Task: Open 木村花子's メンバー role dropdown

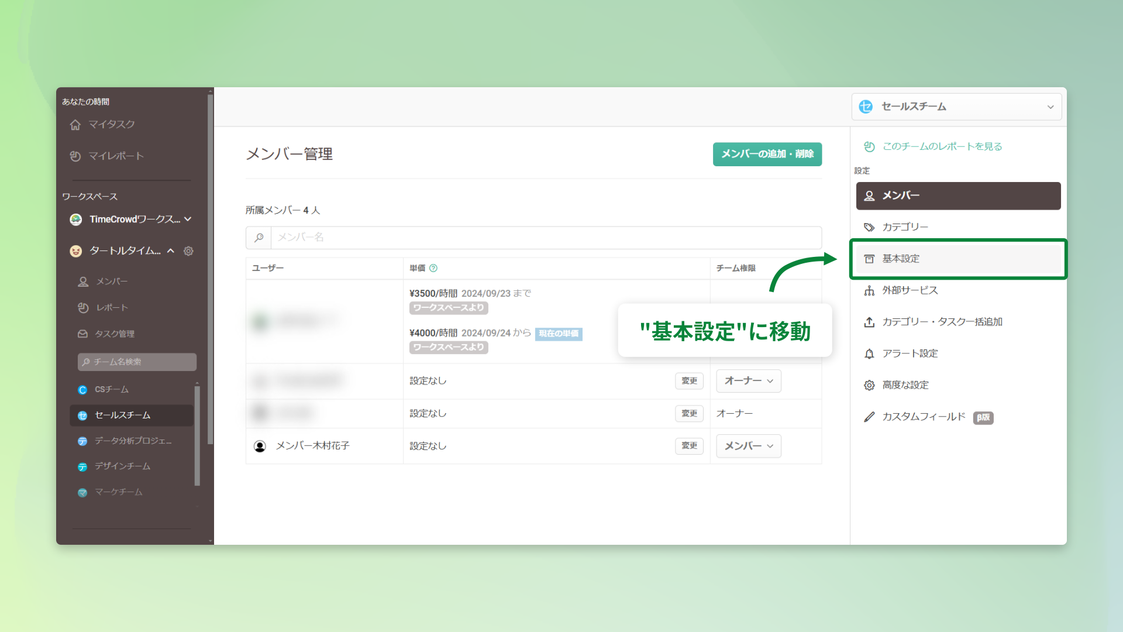Action: click(x=748, y=446)
